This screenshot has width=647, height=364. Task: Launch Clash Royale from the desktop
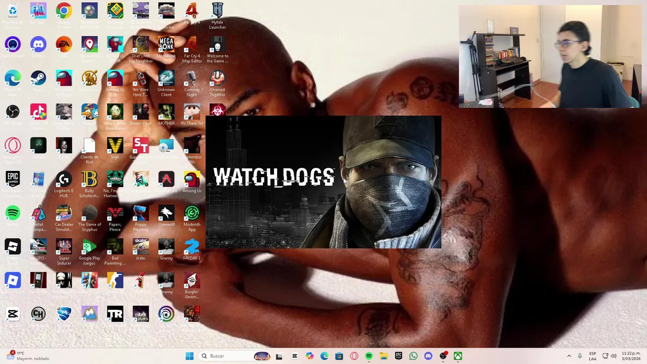pos(89,280)
